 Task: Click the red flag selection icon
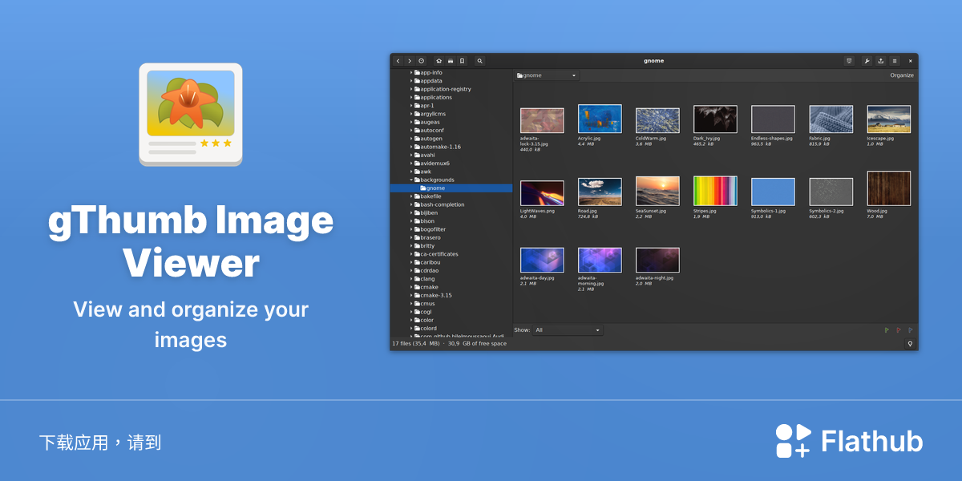(x=898, y=329)
